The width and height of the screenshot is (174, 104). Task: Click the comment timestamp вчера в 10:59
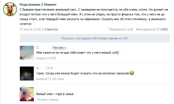(x=46, y=58)
